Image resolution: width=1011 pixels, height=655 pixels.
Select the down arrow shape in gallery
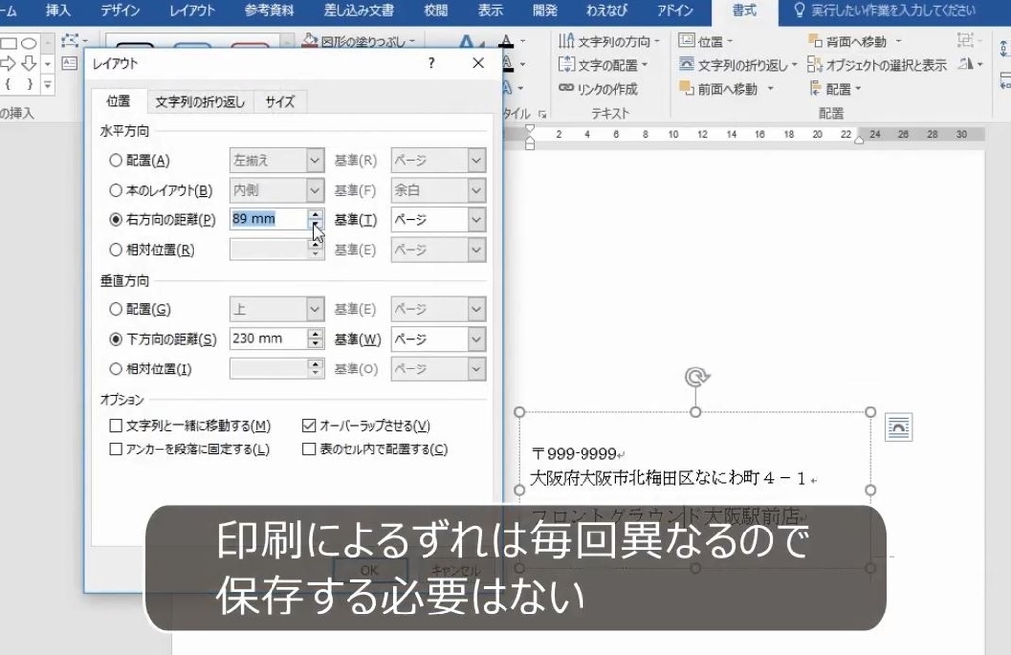(29, 63)
